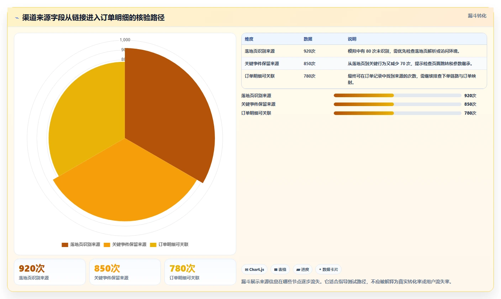Click the 漏斗转化 tag in header

click(x=477, y=16)
